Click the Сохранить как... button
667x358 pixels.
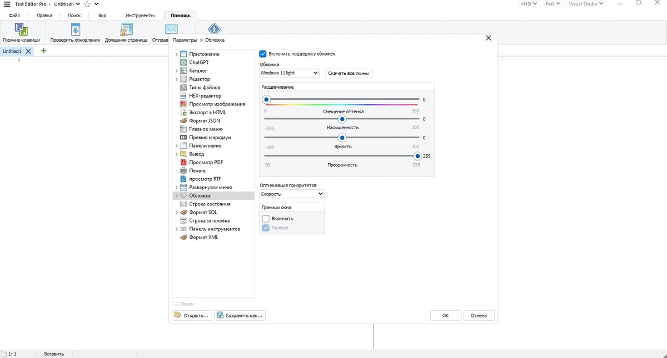pos(240,315)
